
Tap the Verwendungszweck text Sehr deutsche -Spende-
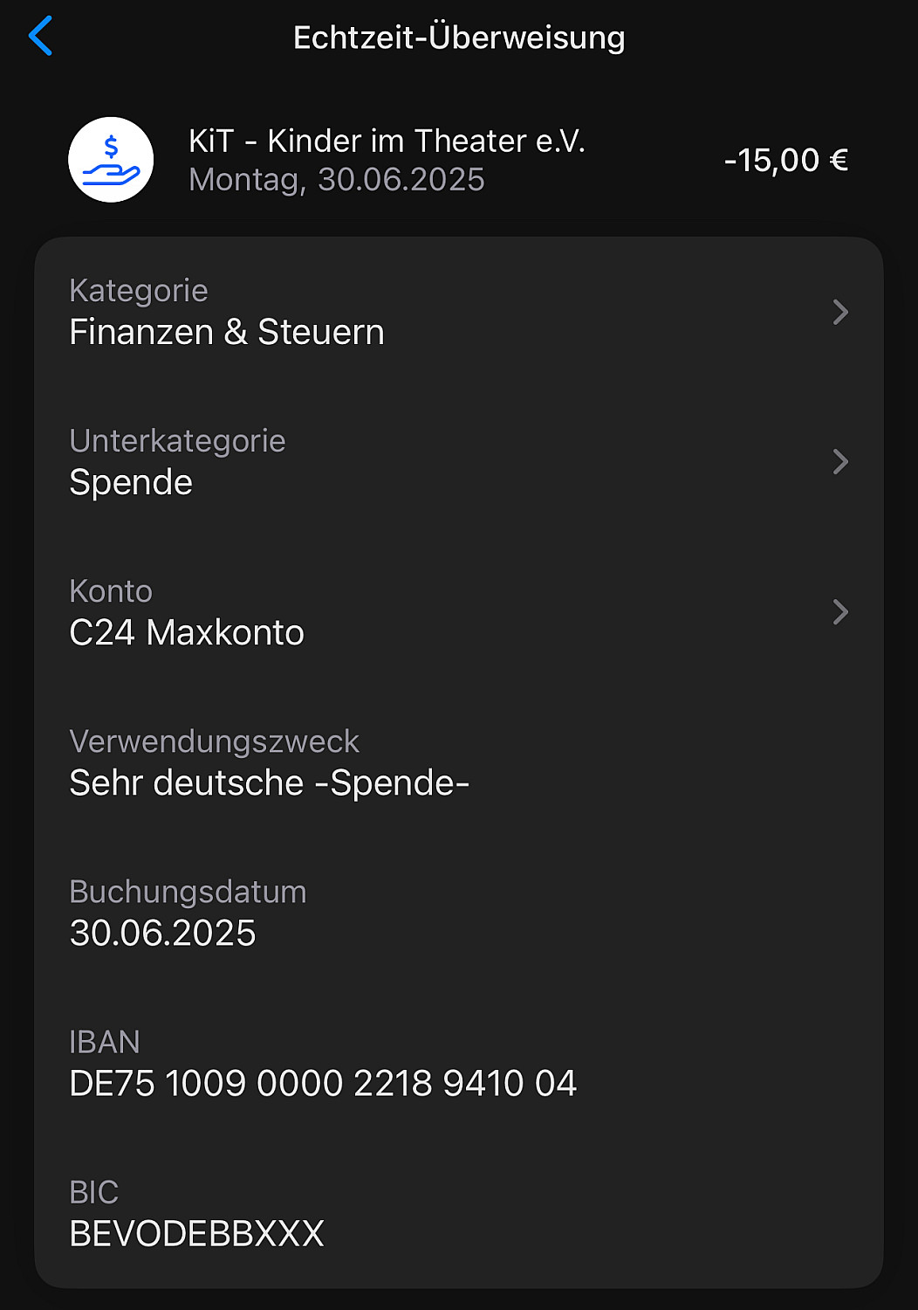point(269,783)
